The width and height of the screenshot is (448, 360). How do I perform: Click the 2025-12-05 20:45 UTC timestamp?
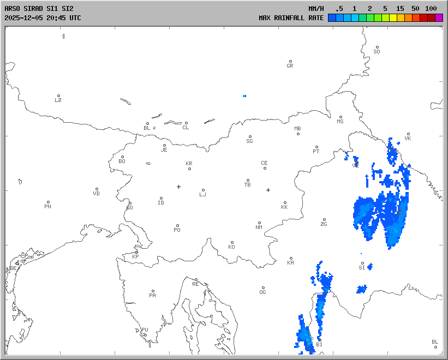click(43, 17)
